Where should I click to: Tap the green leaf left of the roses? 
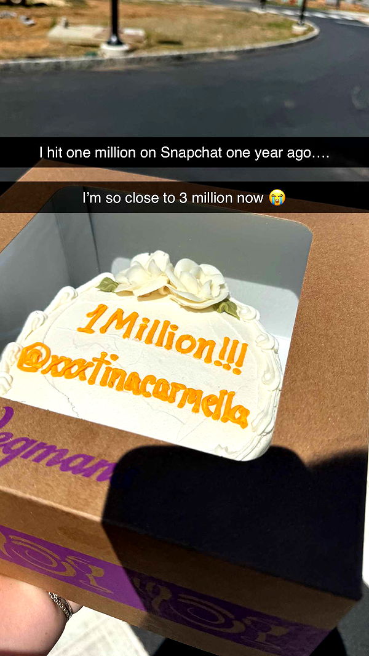tap(108, 284)
